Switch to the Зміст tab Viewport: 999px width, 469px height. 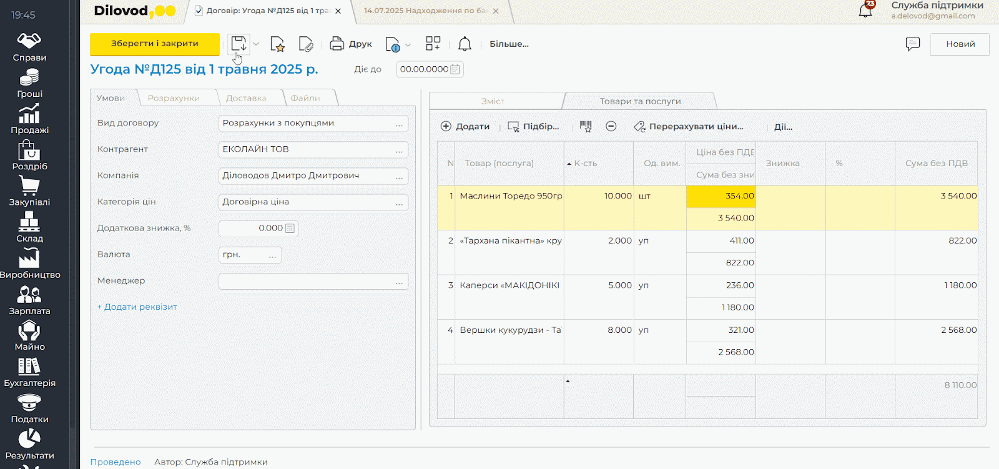point(493,101)
